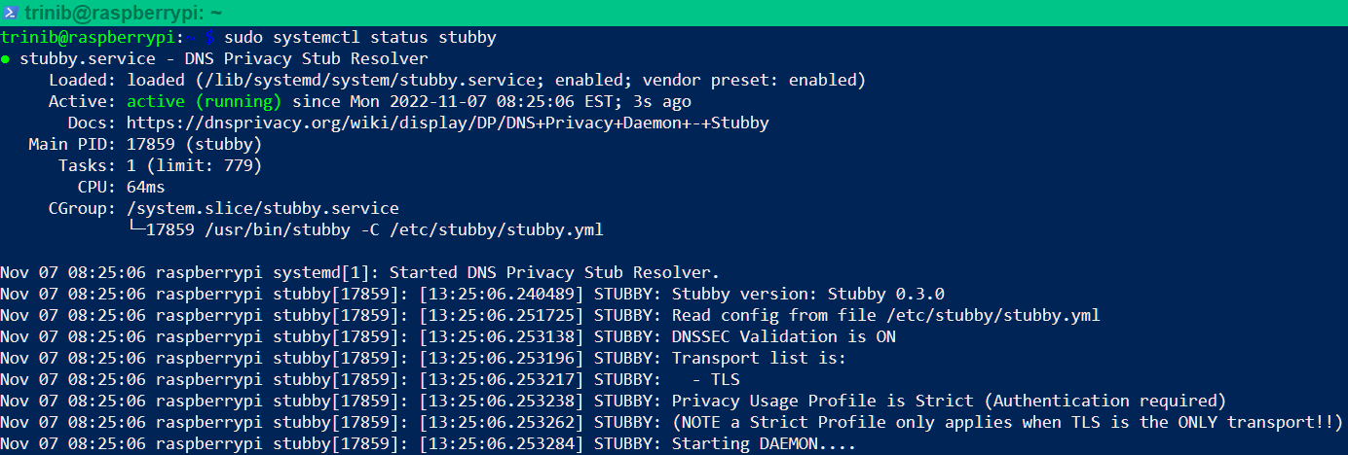Click the Main PID value 17859 (stubby)
The height and width of the screenshot is (455, 1348).
(194, 144)
